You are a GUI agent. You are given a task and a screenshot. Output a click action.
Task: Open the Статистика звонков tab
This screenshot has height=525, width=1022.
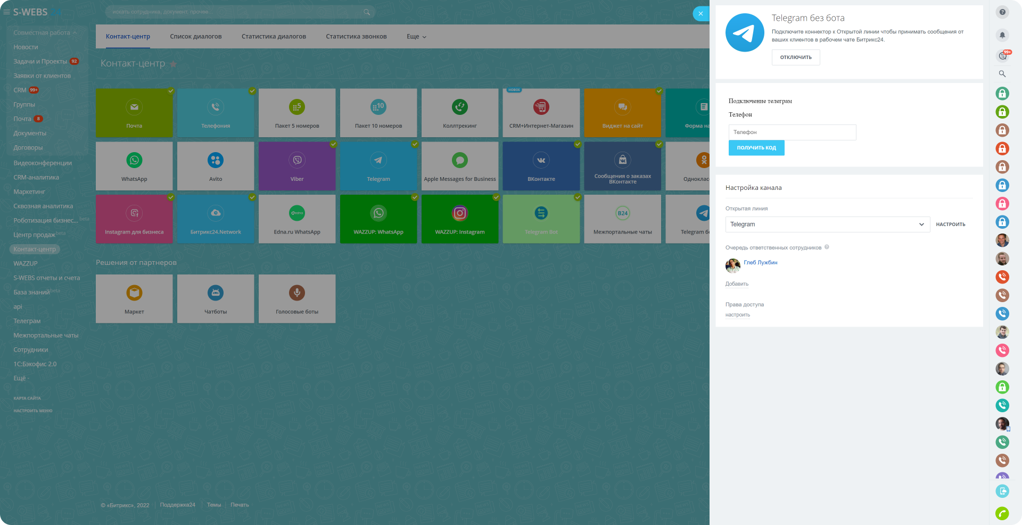click(356, 37)
